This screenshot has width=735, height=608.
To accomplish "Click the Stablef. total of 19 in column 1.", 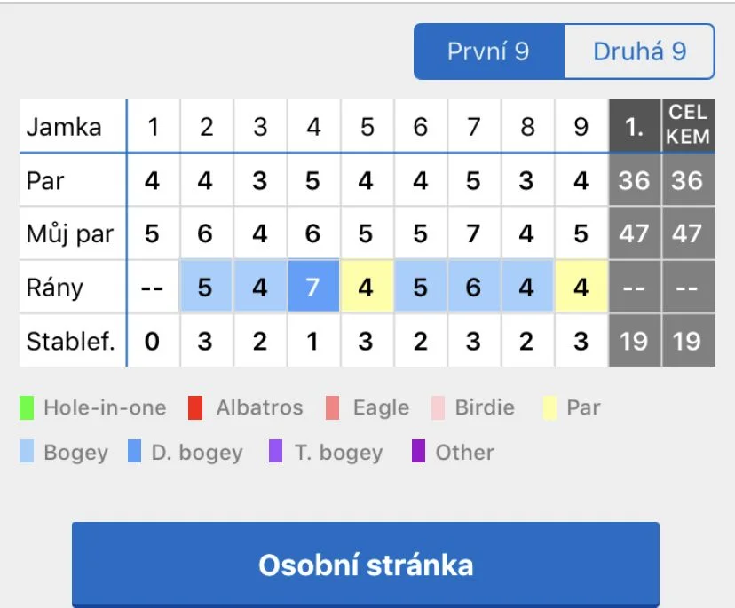I will coord(634,341).
